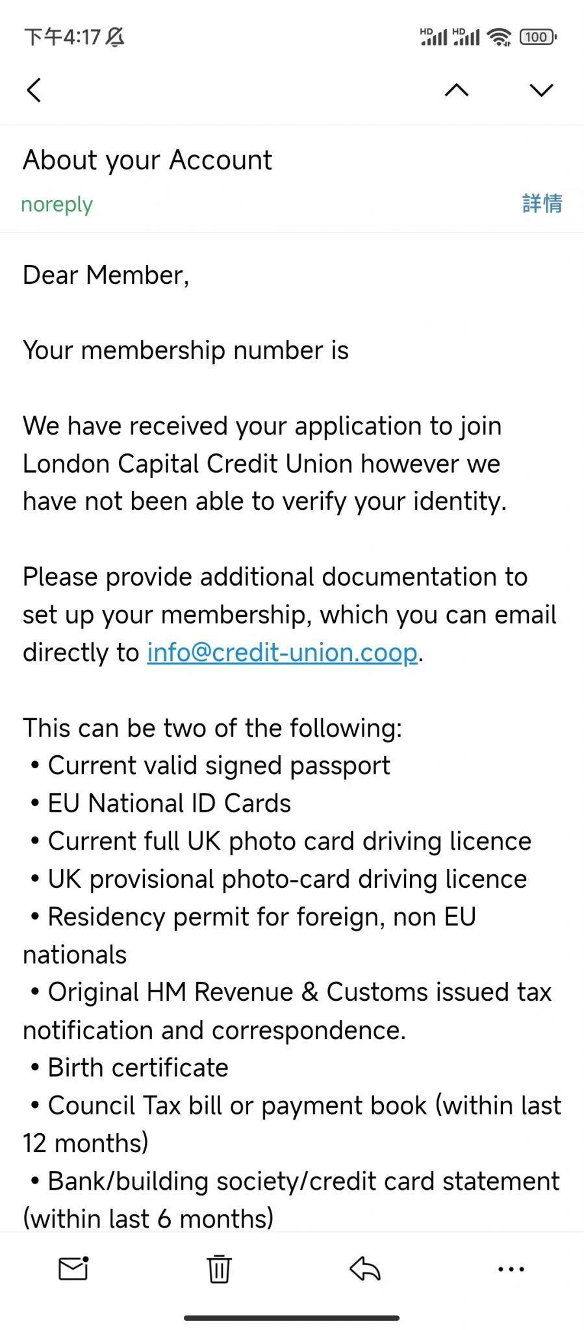Jump to next email with down chevron

[x=541, y=90]
